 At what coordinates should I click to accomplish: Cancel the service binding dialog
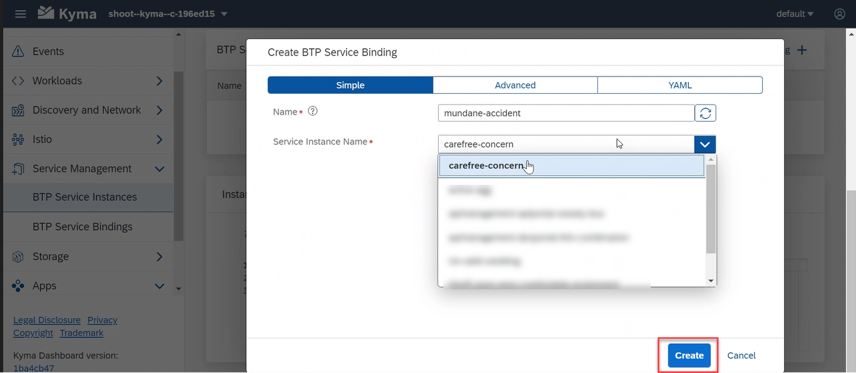[x=741, y=355]
